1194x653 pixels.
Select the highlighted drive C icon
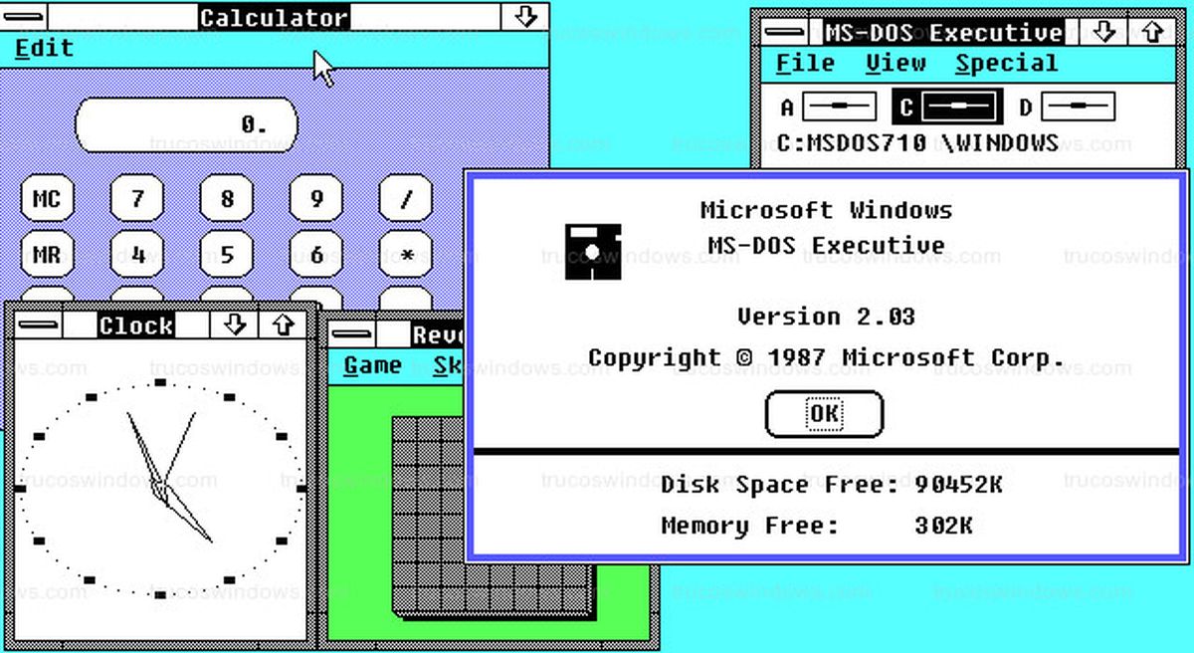pyautogui.click(x=957, y=107)
